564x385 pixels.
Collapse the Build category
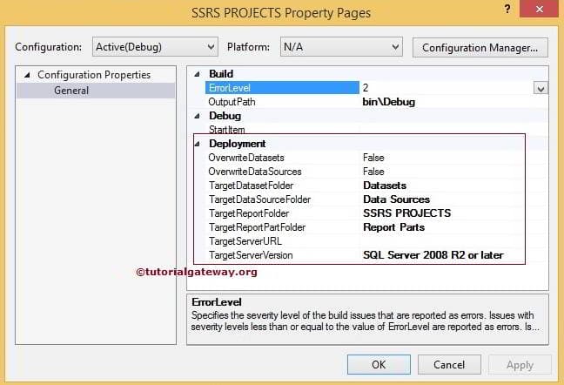197,74
